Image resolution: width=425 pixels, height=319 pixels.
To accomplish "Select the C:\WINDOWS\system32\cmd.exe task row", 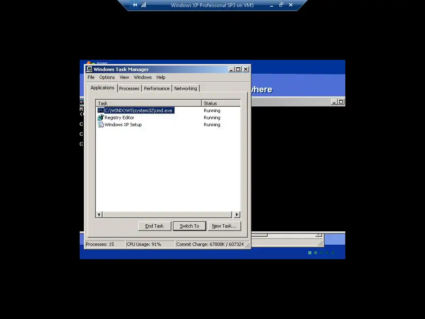I will (168, 110).
